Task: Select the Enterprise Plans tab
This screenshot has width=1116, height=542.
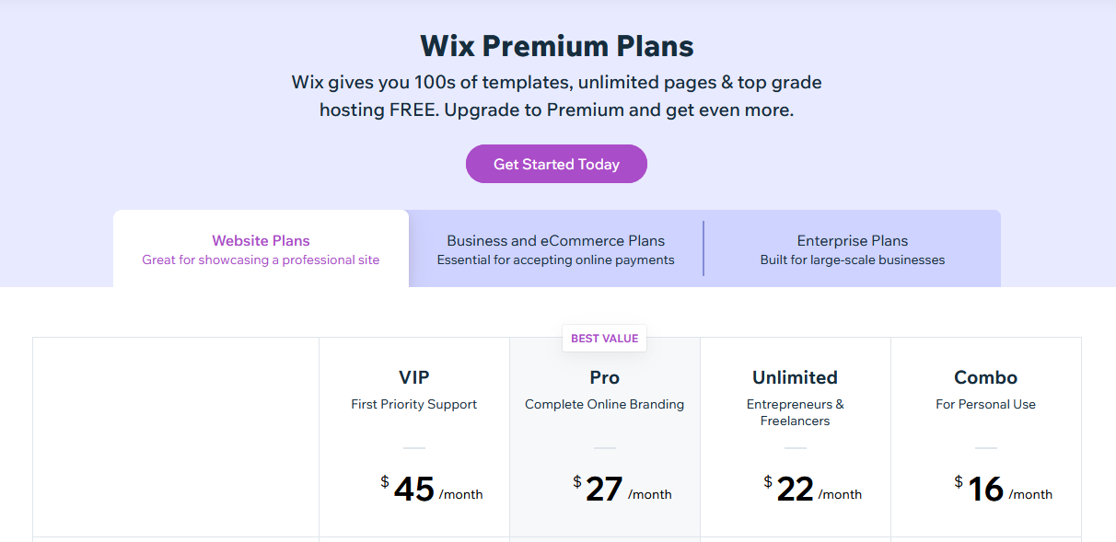Action: (x=852, y=248)
